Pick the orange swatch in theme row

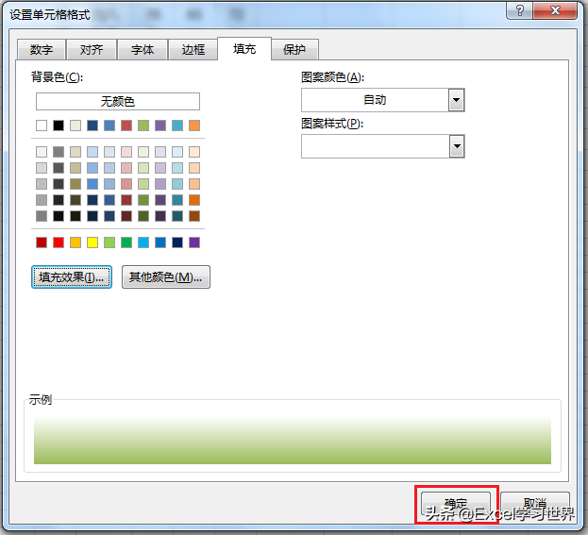coord(194,125)
